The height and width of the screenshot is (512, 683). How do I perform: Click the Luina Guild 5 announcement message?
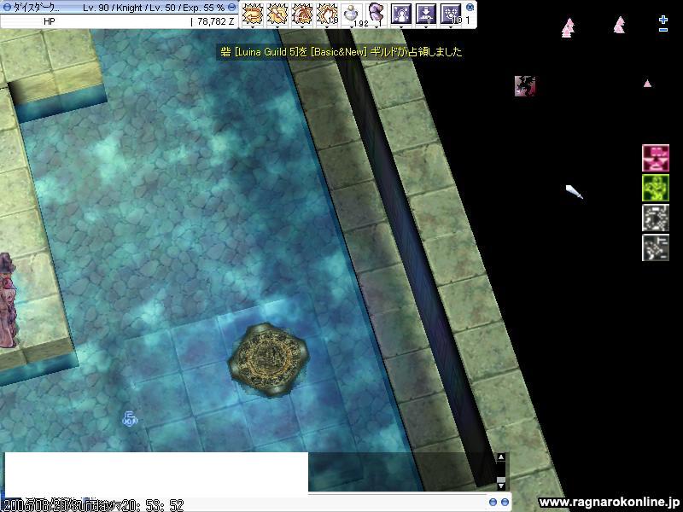tap(341, 52)
